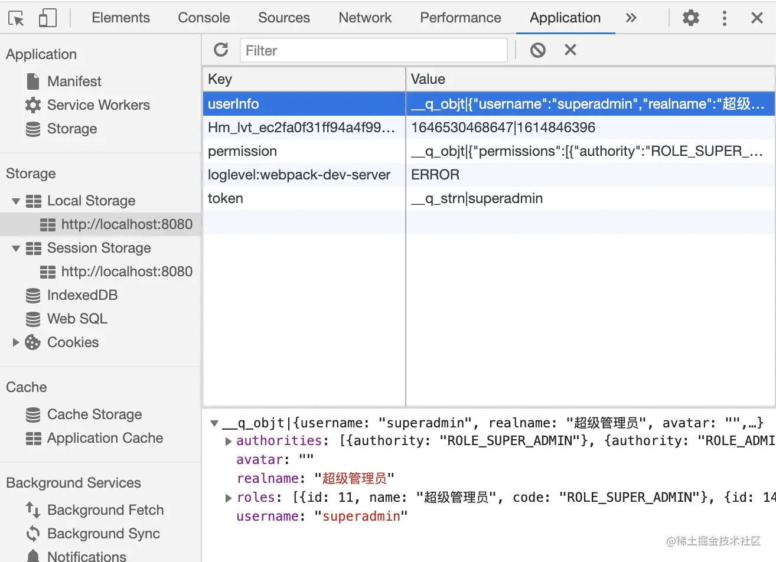This screenshot has height=562, width=776.
Task: Open the customize DevTools three-dot menu
Action: click(x=724, y=18)
